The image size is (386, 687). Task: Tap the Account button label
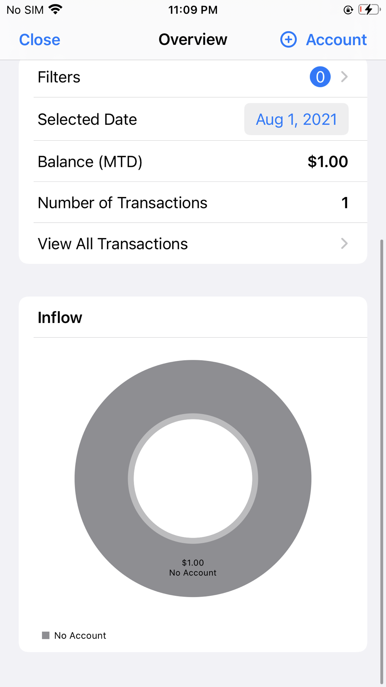pyautogui.click(x=336, y=40)
